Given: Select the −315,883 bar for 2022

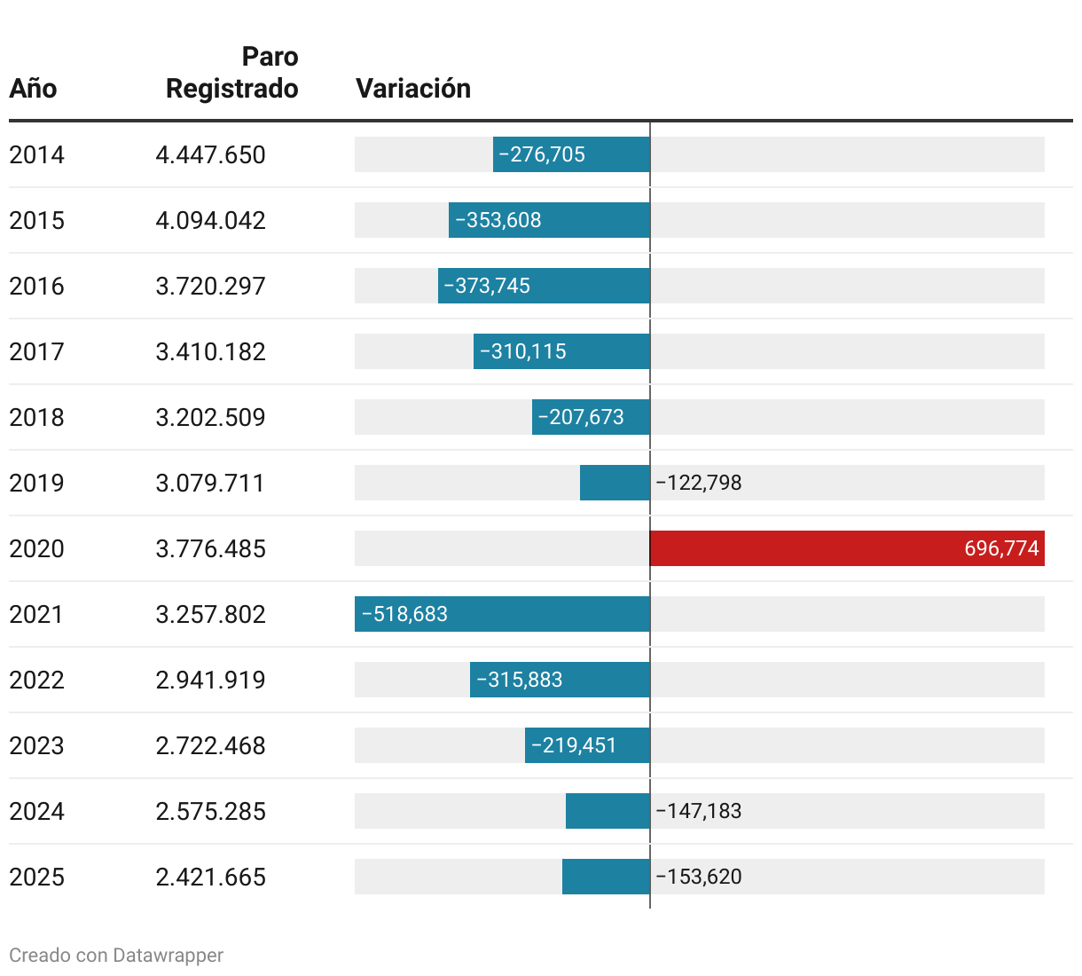Looking at the screenshot, I should click(x=560, y=680).
